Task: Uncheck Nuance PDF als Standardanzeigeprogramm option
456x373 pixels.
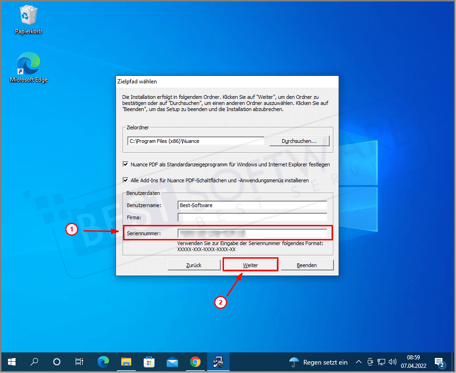Action: 126,164
